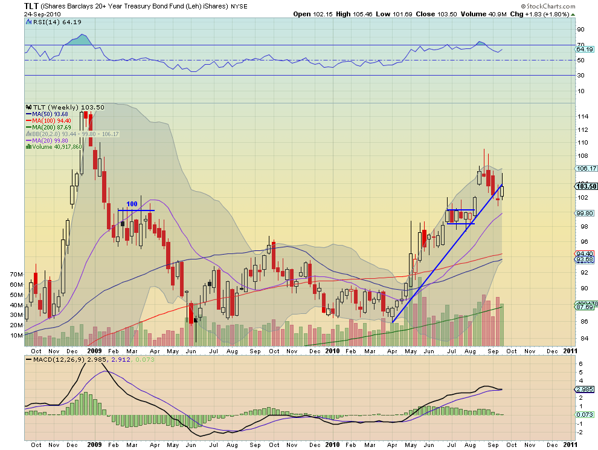Screen dimensions: 598x450
Task: Click the MA(100) red line swatch
Action: 28,121
